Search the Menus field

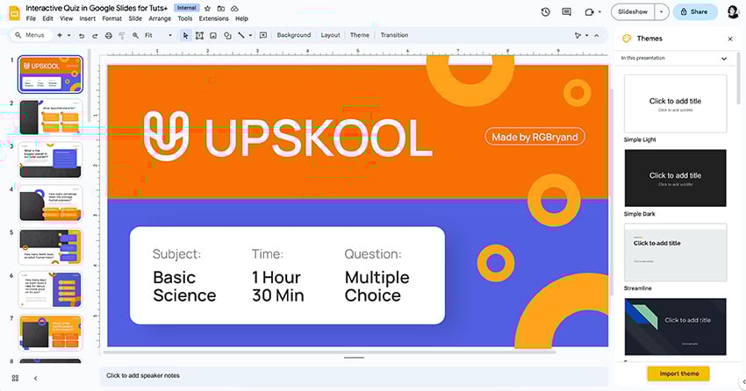coord(32,35)
